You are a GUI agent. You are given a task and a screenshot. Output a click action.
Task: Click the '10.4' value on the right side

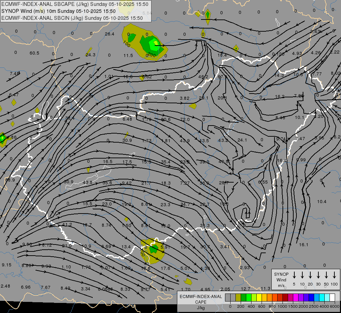(x=321, y=202)
